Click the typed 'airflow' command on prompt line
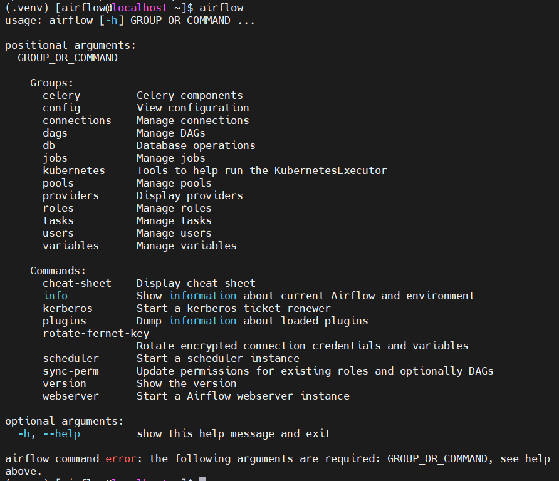559x481 pixels. 221,8
